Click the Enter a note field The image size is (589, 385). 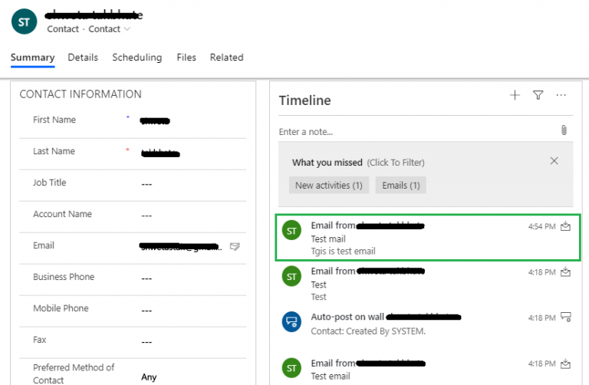coord(414,132)
